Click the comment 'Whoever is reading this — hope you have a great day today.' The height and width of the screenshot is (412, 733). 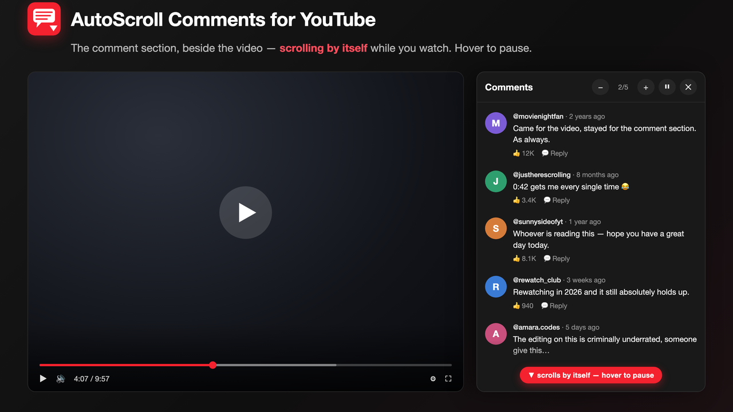[x=598, y=239]
